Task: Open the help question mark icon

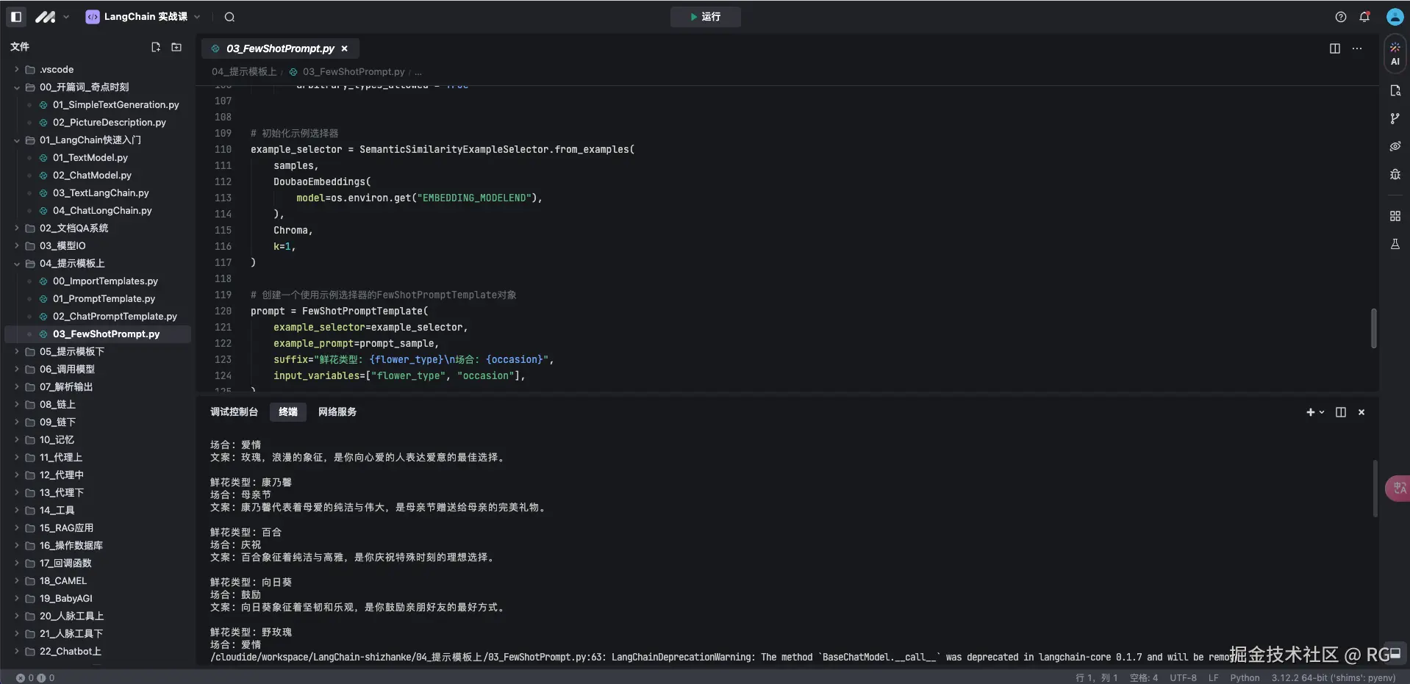Action: [1341, 17]
